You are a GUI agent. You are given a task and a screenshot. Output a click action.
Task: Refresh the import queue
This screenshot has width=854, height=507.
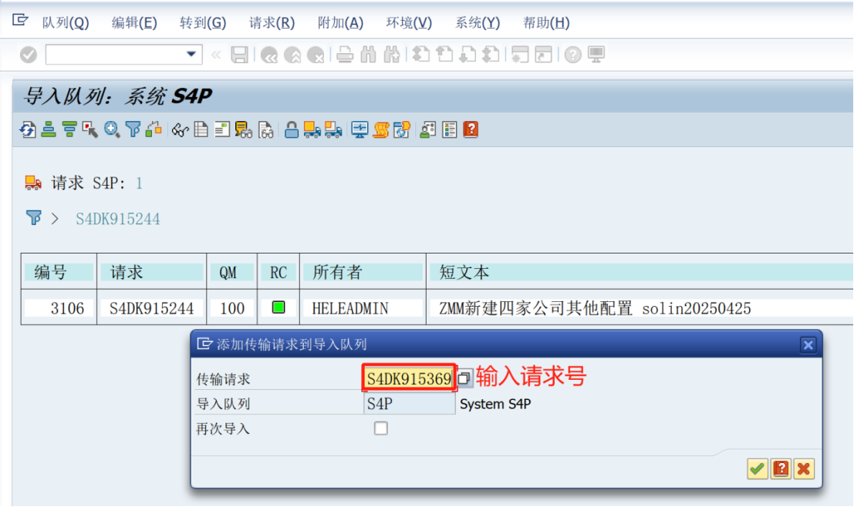click(x=28, y=129)
